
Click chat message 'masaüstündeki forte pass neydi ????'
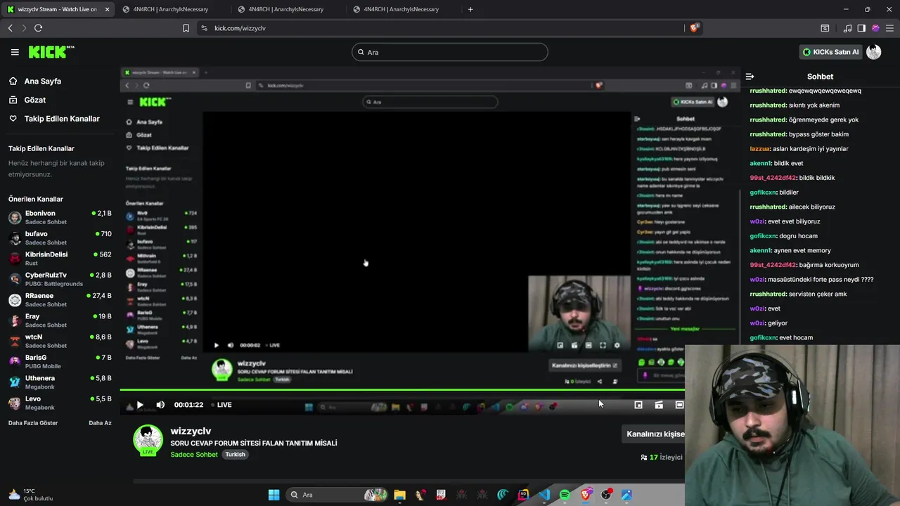(821, 280)
